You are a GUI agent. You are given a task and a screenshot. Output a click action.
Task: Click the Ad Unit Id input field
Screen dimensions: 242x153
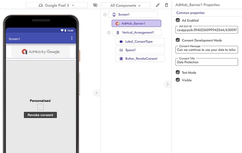tap(207, 30)
